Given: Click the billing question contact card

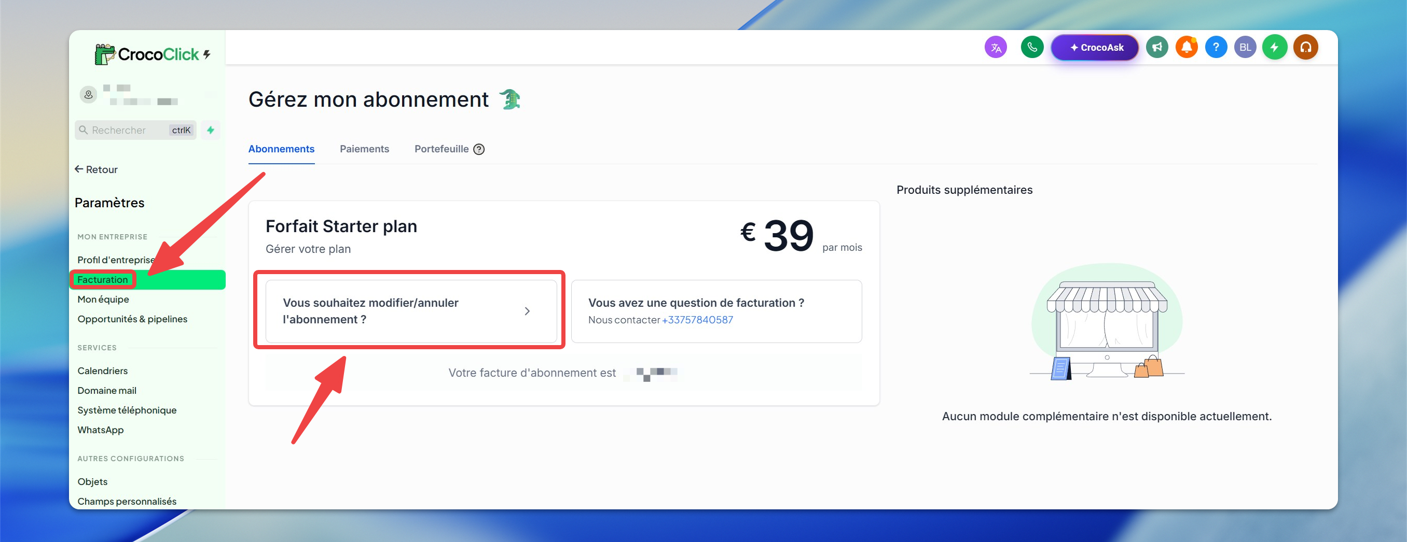Looking at the screenshot, I should click(x=716, y=311).
